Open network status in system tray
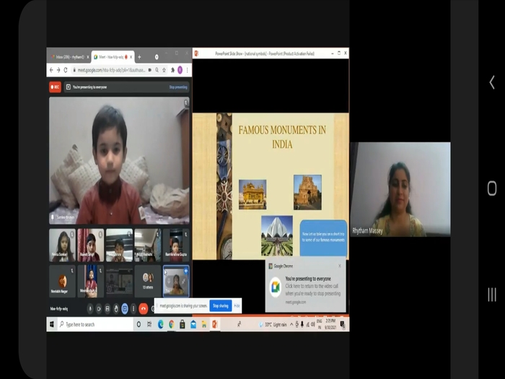The height and width of the screenshot is (379, 505). (307, 325)
